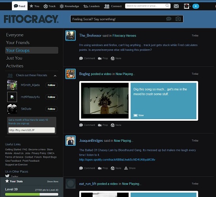
Task: Give Prop to Bogleg's video post
Action: 103,125
